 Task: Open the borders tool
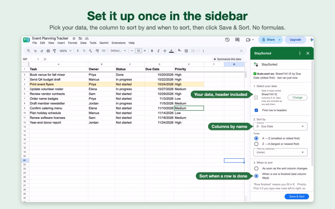tap(186, 51)
